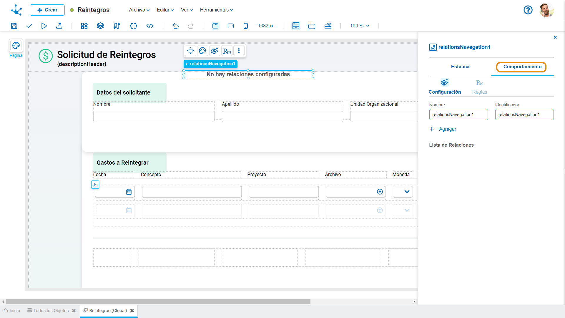Expand the Moneda dropdown, first row
The width and height of the screenshot is (565, 318).
click(407, 192)
